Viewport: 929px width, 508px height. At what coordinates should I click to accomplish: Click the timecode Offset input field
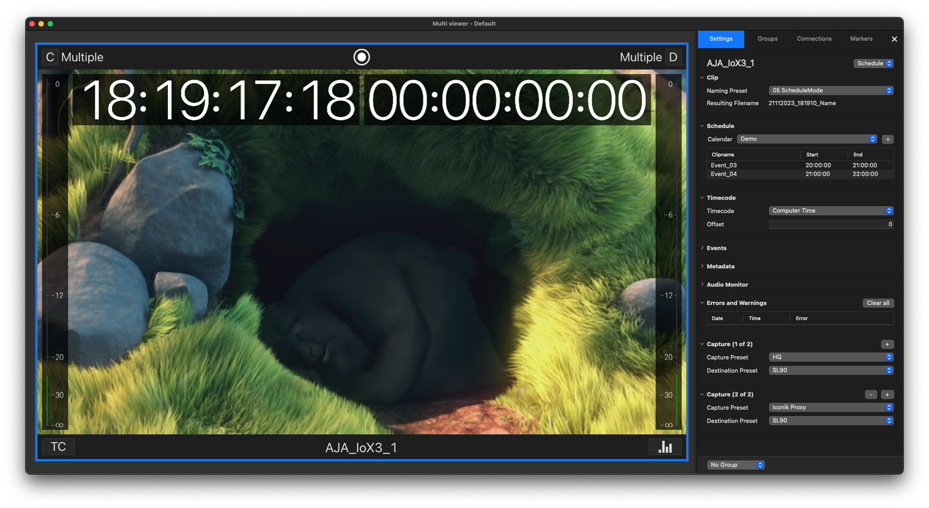(x=831, y=225)
